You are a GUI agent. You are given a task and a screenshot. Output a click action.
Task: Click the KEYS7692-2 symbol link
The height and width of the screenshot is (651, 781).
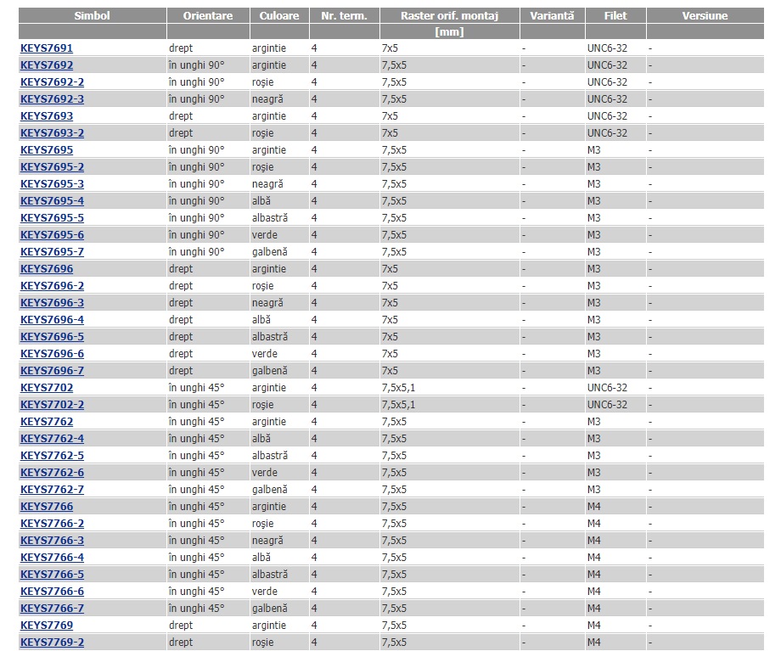52,82
